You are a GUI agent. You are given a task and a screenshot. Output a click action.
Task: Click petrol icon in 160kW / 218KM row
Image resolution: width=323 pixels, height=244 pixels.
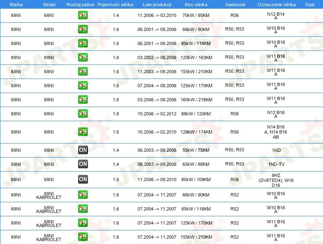pyautogui.click(x=83, y=99)
